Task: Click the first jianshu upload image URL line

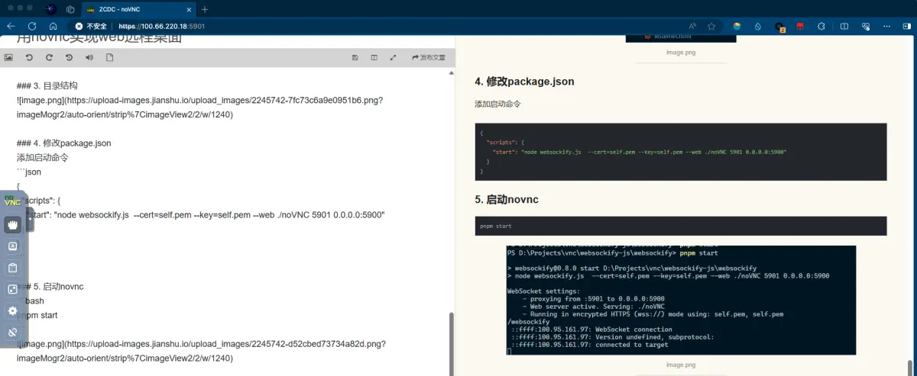Action: pos(200,100)
